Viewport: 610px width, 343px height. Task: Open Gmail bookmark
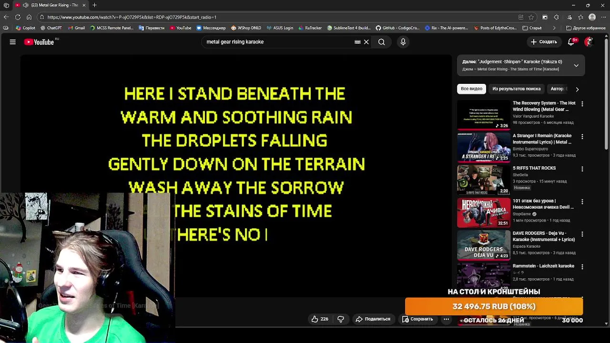(x=76, y=28)
